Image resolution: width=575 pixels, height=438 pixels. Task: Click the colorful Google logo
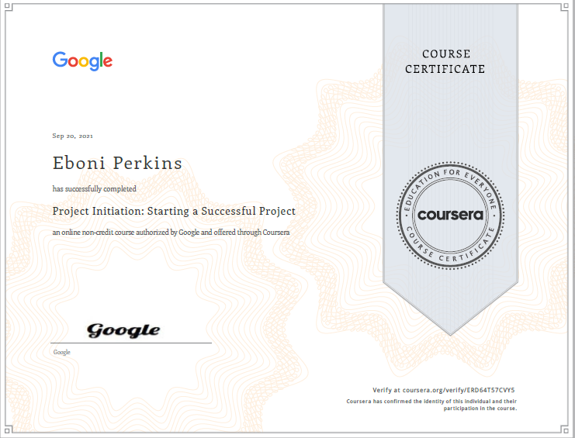(x=82, y=60)
